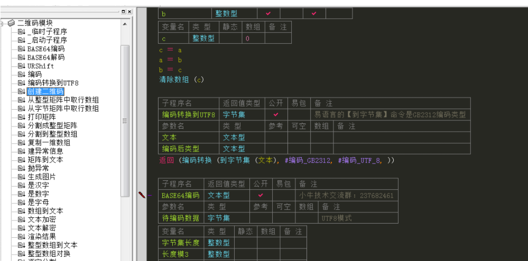Click the subroutine icon next to 生成图片

pos(21,177)
